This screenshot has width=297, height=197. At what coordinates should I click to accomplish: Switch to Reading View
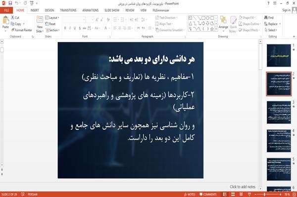click(x=241, y=194)
